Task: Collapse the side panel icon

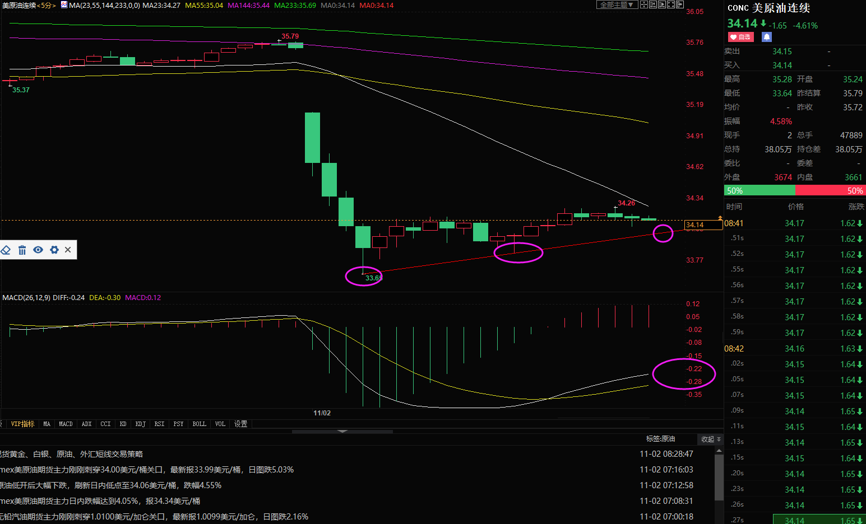Action: click(x=680, y=4)
